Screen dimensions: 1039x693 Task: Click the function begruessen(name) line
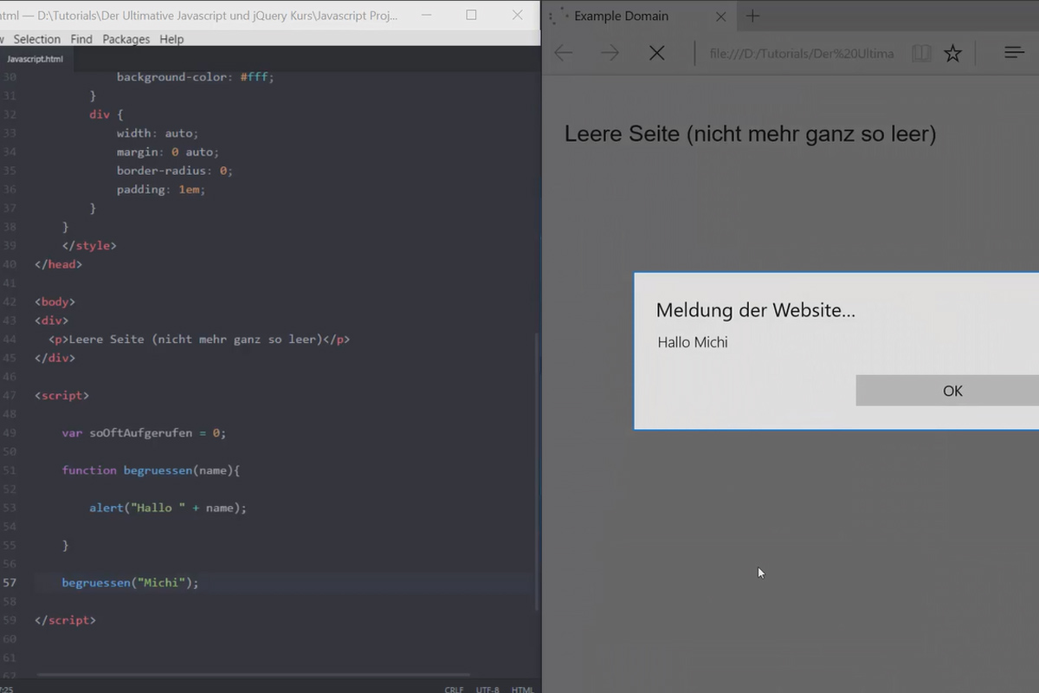click(x=151, y=470)
